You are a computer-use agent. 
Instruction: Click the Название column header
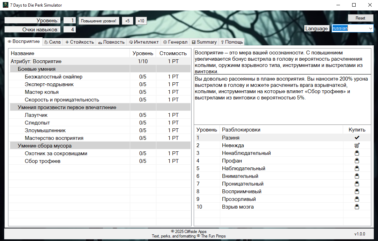click(69, 53)
